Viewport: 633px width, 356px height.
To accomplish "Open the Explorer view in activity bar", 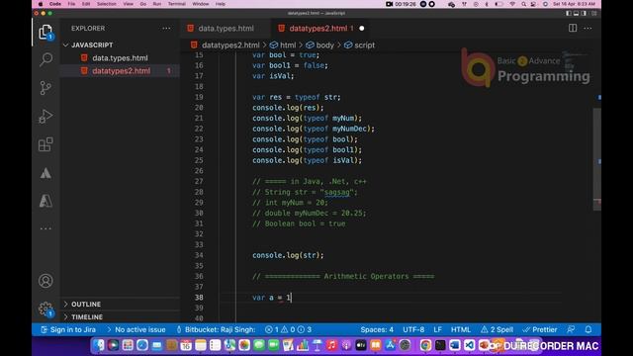I will [x=45, y=32].
